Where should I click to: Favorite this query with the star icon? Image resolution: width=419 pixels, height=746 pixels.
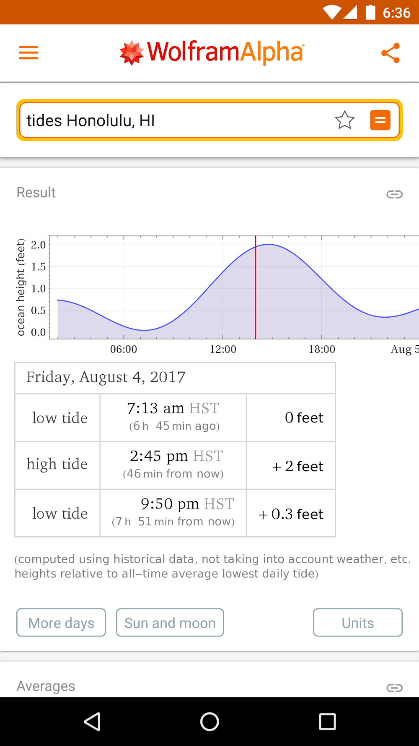tap(344, 120)
